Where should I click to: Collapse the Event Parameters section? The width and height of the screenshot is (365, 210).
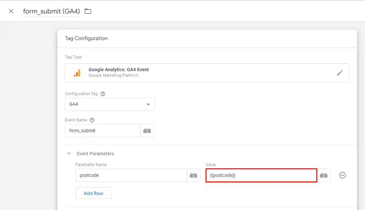point(69,153)
